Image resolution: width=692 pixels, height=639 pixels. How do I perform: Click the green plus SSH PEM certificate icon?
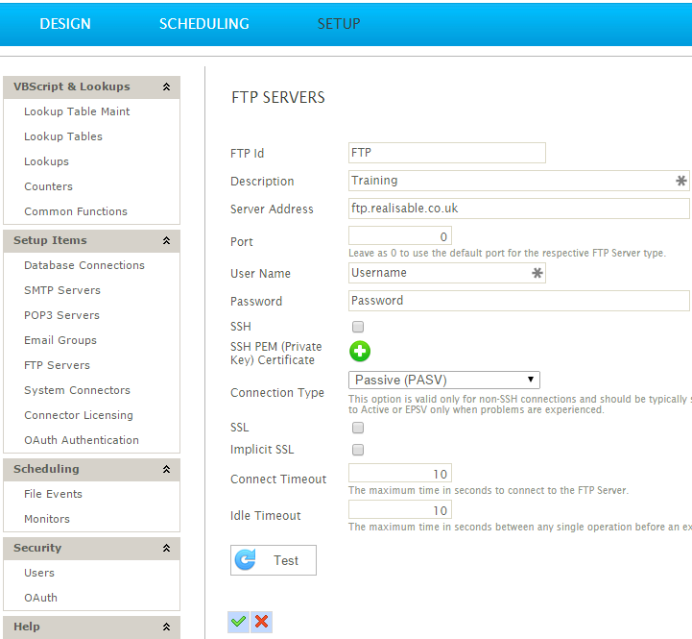[360, 352]
